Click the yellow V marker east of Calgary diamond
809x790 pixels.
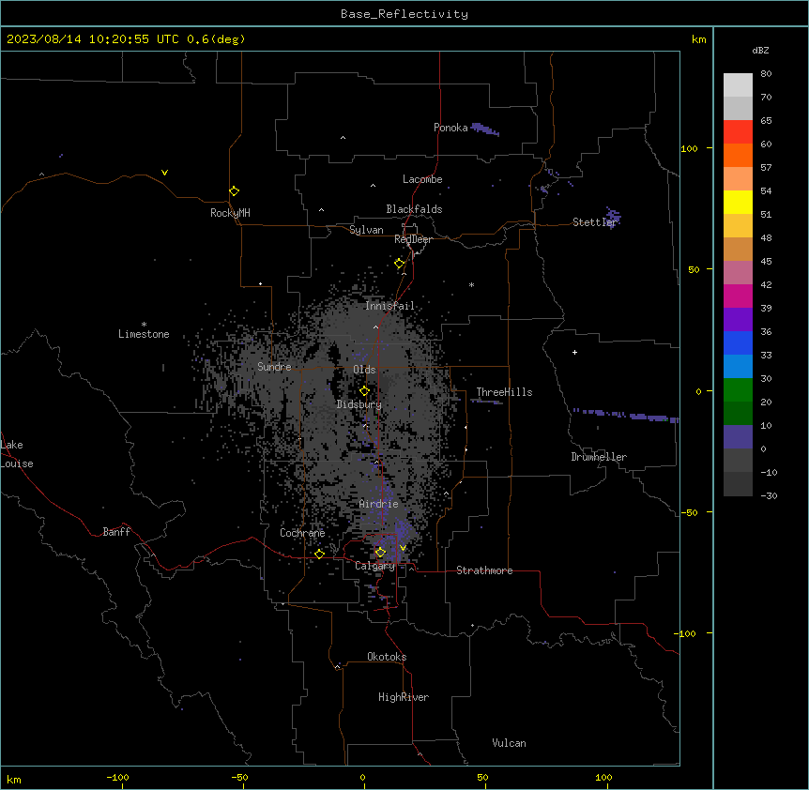(x=403, y=548)
